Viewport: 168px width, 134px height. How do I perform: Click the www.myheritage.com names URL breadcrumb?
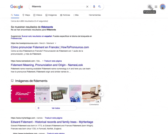[x=27, y=118]
